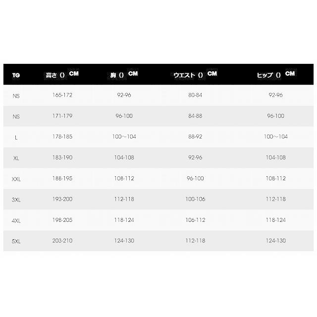This screenshot has width=317, height=317.
Task: Select the 5XL size row label
Action: pos(16,241)
